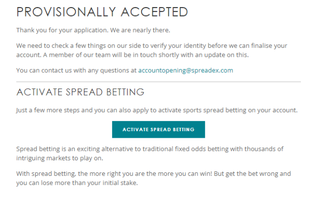This screenshot has height=198, width=320.
Task: Click the 'We are nearly there.' sentence
Action: pyautogui.click(x=140, y=30)
